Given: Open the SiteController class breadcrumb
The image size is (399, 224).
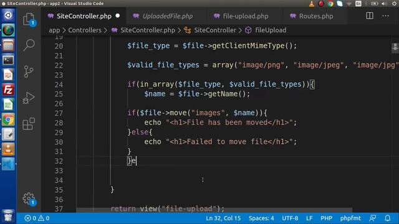Looking at the screenshot, I should pos(214,30).
